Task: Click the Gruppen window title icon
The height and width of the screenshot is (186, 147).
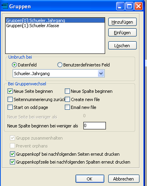Action: [5, 6]
